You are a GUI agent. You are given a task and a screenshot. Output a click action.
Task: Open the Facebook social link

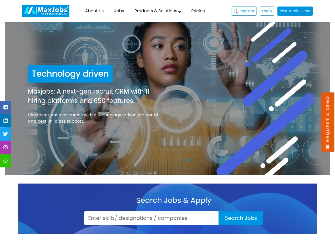pyautogui.click(x=5, y=107)
